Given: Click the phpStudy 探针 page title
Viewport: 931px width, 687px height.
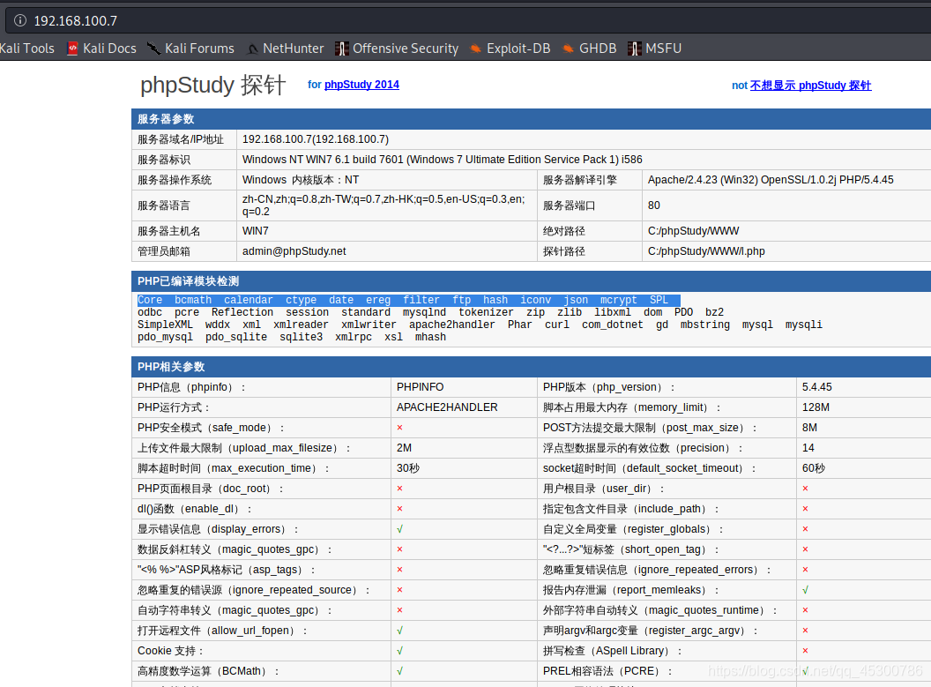Looking at the screenshot, I should click(x=213, y=85).
